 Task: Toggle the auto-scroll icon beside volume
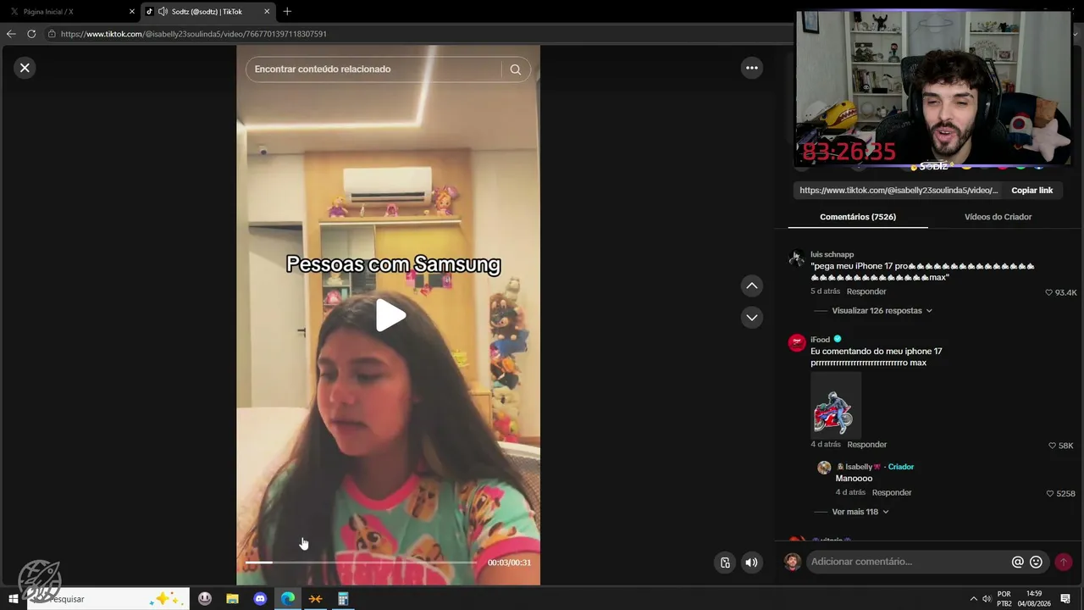coord(725,563)
